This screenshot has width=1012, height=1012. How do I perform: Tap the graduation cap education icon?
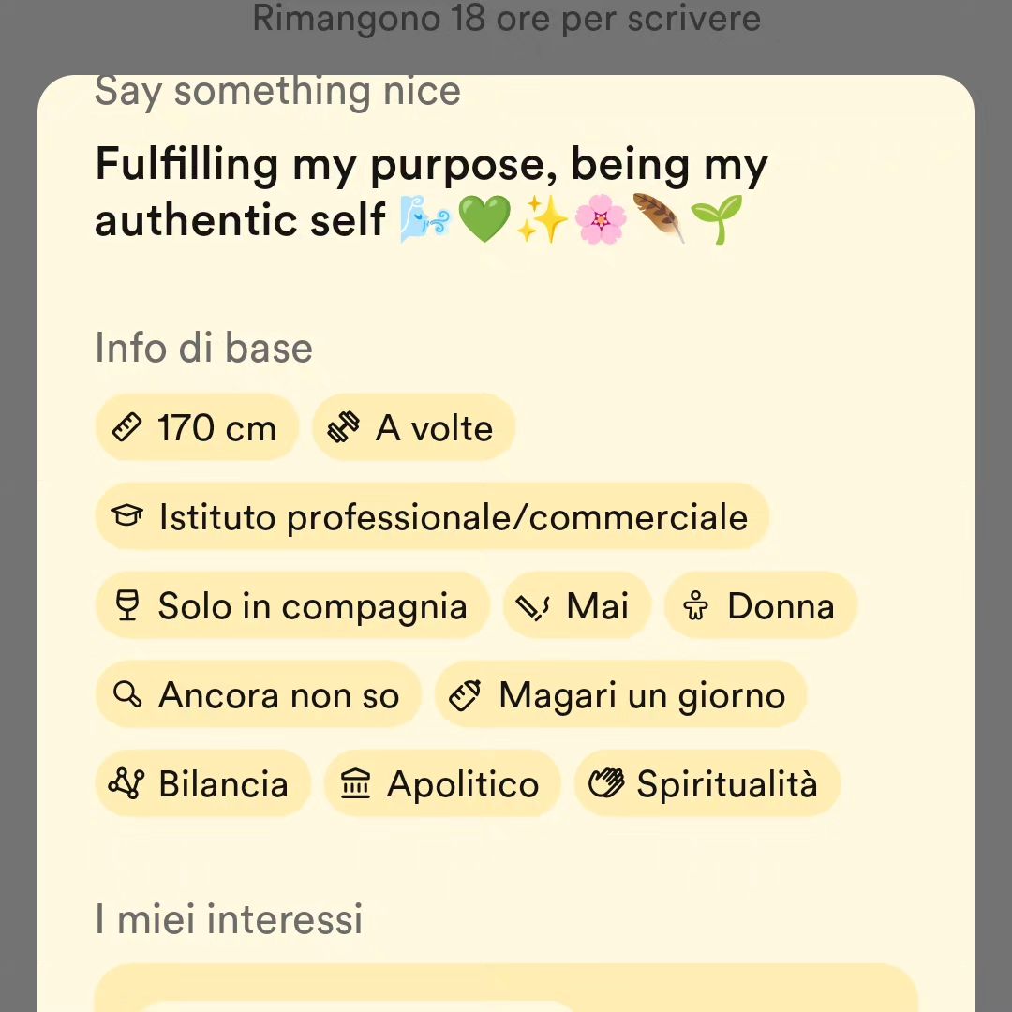(126, 515)
